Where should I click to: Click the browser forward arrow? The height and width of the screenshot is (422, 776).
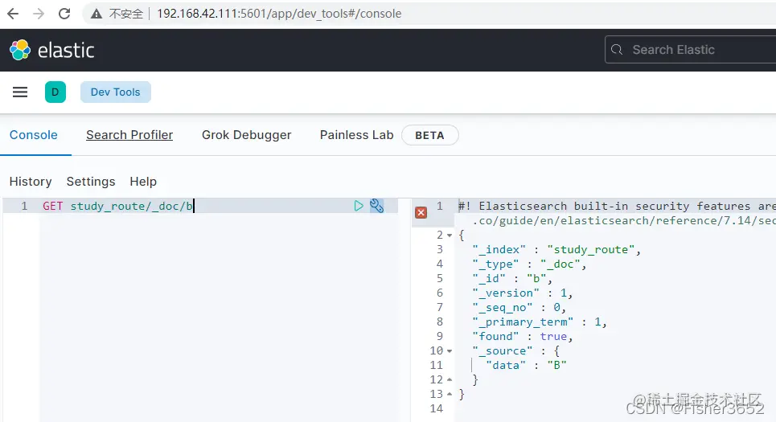[38, 14]
